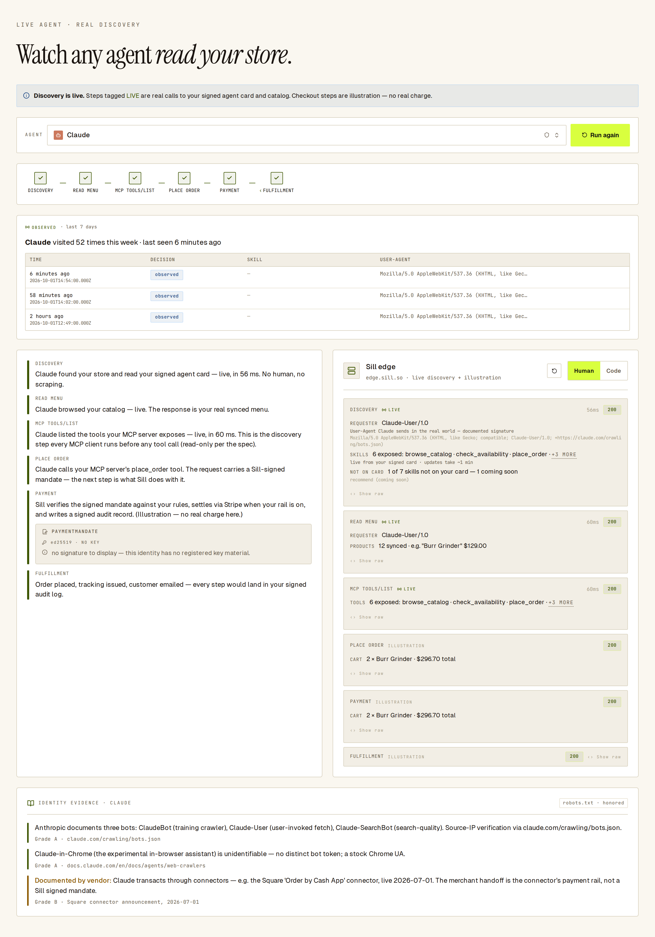Click the shield icon in agent selector
655x937 pixels.
[547, 135]
